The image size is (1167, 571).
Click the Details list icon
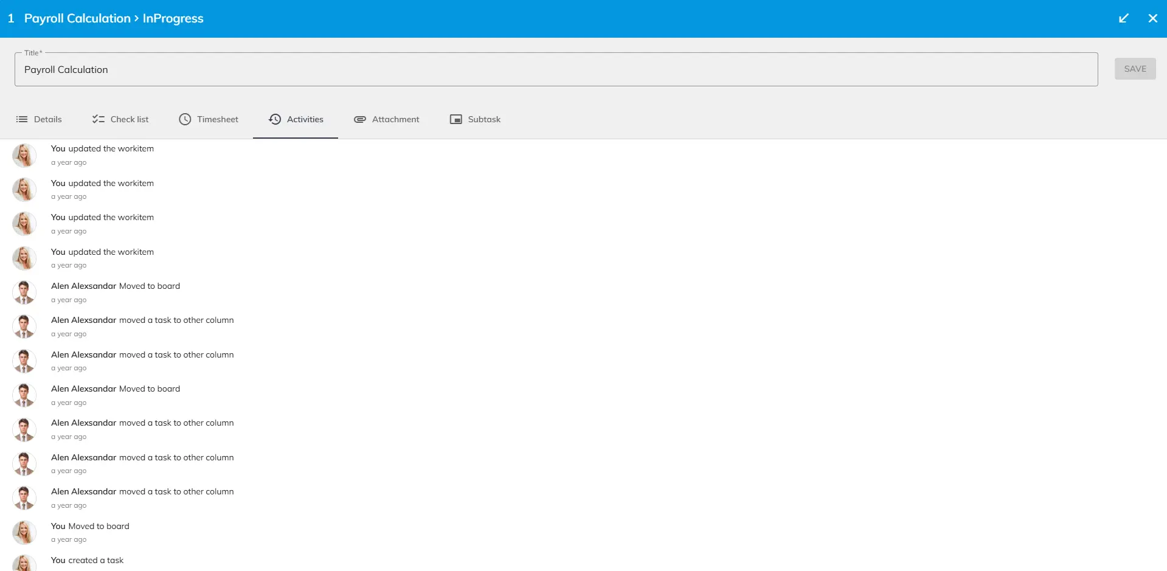22,119
